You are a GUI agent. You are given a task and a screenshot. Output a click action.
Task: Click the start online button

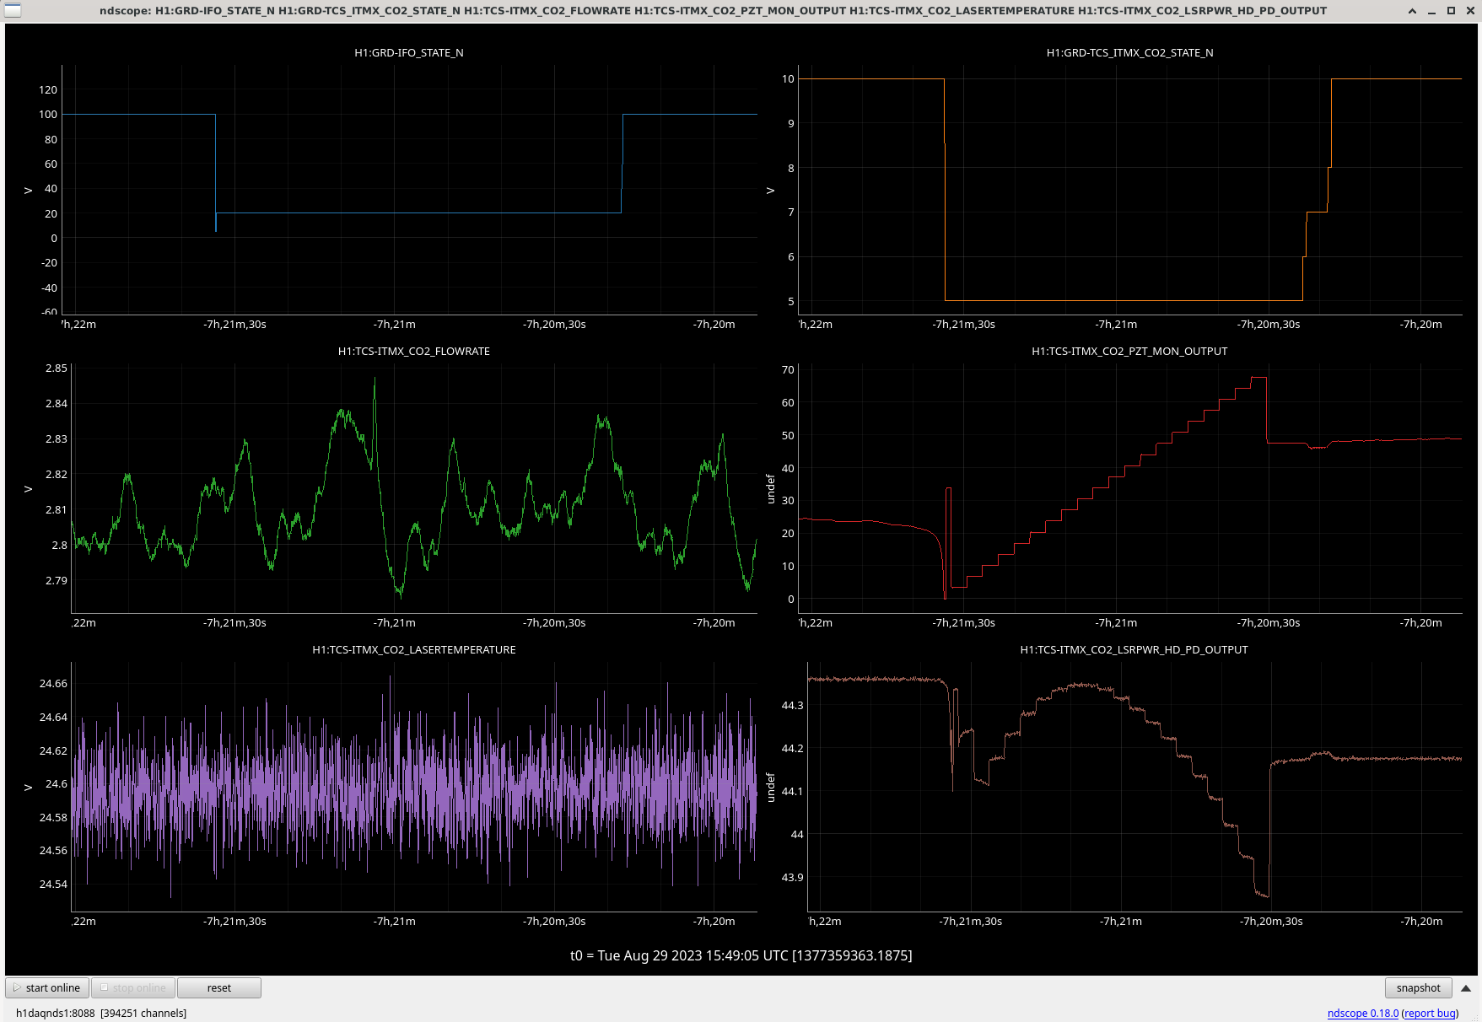tap(47, 987)
